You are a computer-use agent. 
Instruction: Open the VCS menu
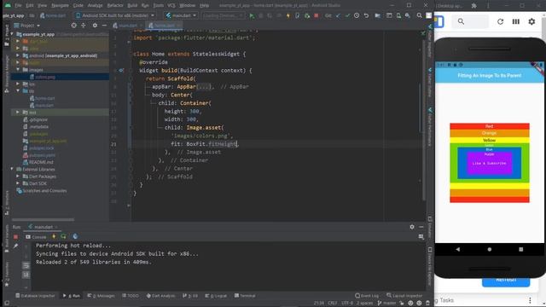pyautogui.click(x=171, y=6)
